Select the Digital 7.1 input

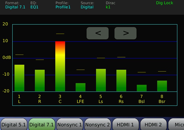click(42, 124)
